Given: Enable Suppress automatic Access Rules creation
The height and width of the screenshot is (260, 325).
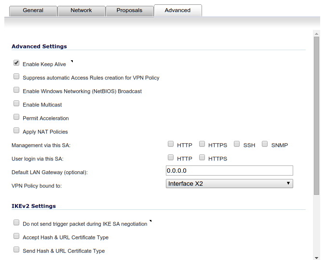Looking at the screenshot, I should click(x=16, y=77).
